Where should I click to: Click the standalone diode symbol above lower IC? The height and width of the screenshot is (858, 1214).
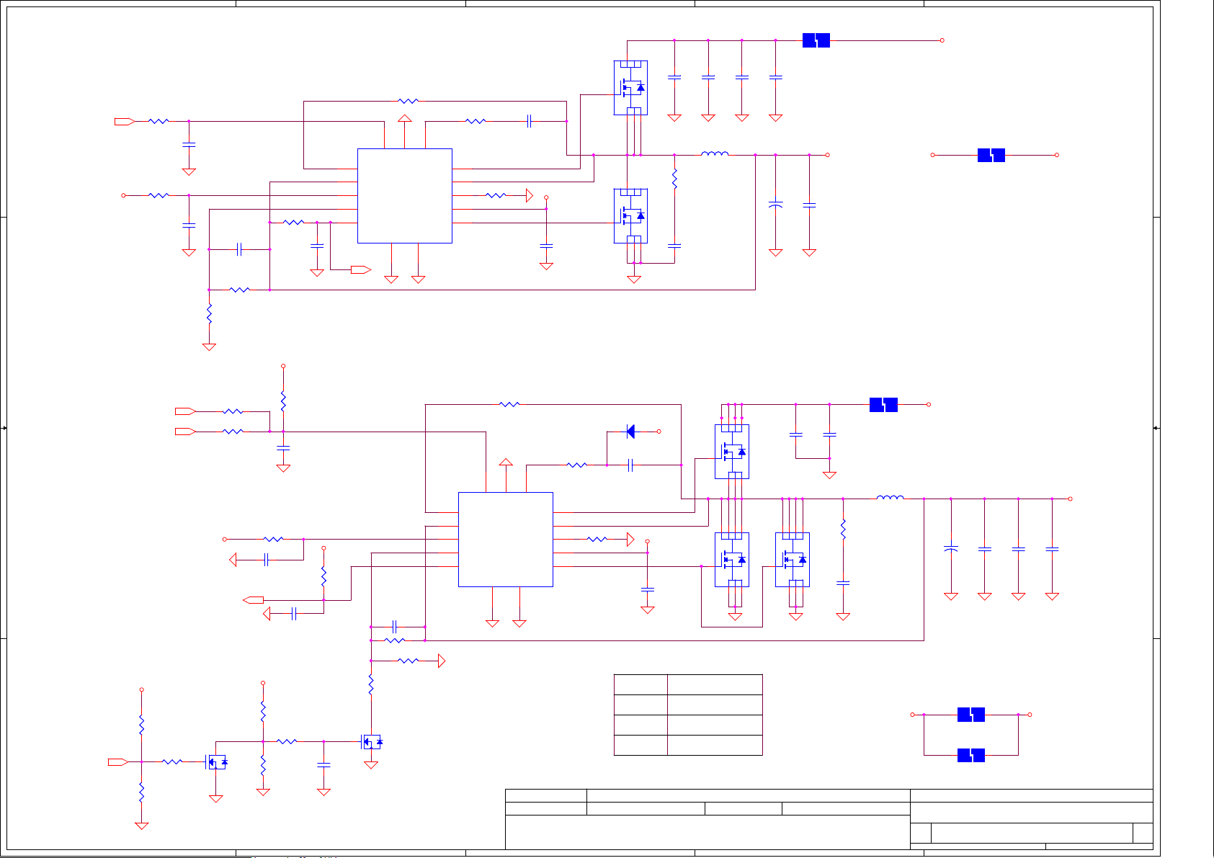630,432
